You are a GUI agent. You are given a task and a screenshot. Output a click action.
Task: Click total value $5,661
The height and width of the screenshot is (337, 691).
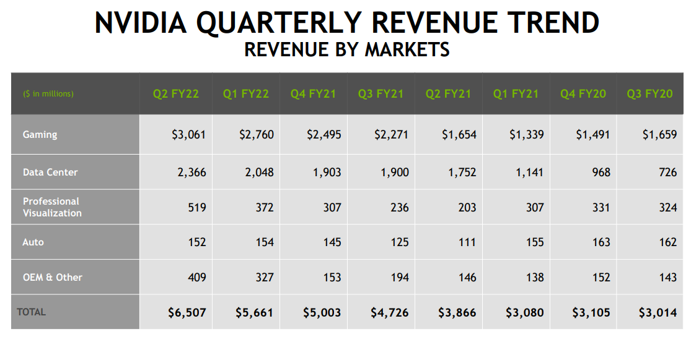(254, 313)
